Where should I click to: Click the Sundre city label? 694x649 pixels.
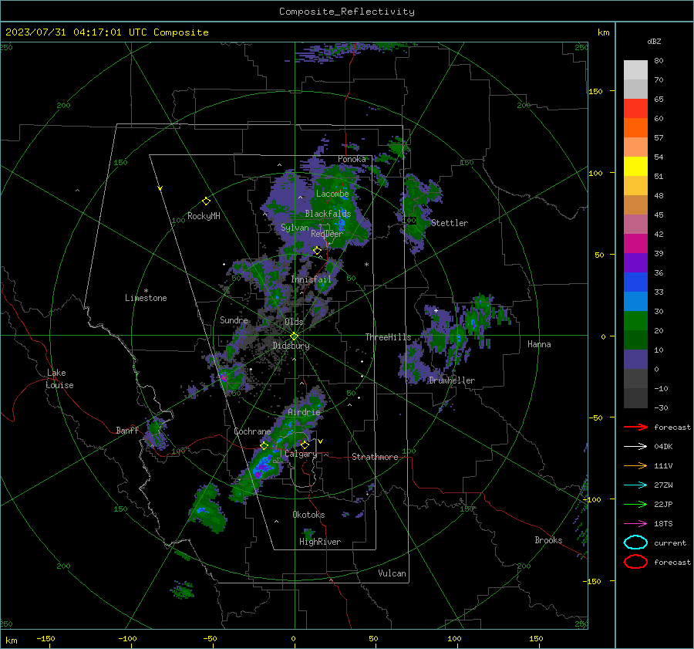(234, 320)
